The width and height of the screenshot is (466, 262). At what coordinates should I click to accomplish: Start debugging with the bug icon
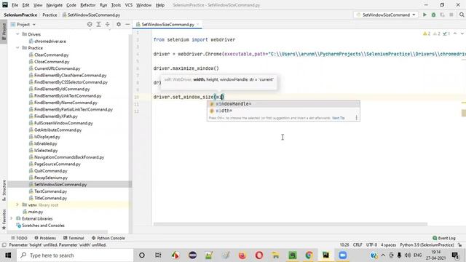coord(434,15)
